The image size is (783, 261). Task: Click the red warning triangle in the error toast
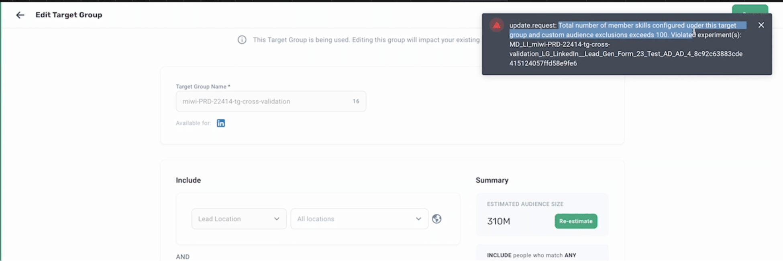point(497,25)
